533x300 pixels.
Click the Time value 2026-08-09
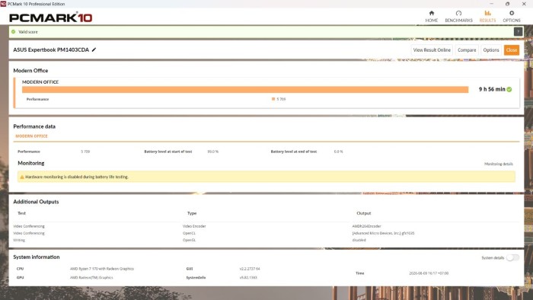tap(429, 273)
